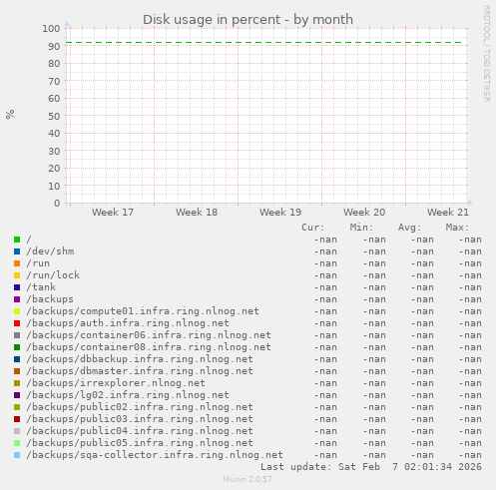Click the gray swatch for container06 backups

[17, 335]
